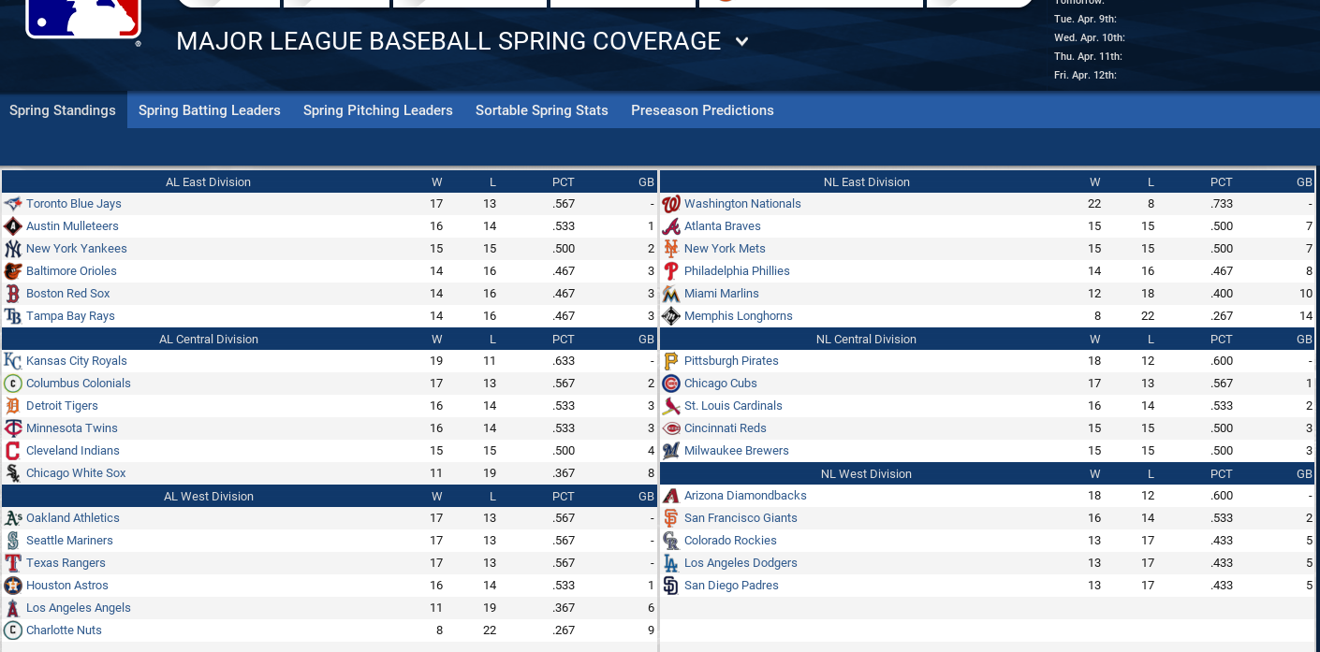Click the Kansas City Royals logo icon
The height and width of the screenshot is (652, 1320).
(x=13, y=361)
